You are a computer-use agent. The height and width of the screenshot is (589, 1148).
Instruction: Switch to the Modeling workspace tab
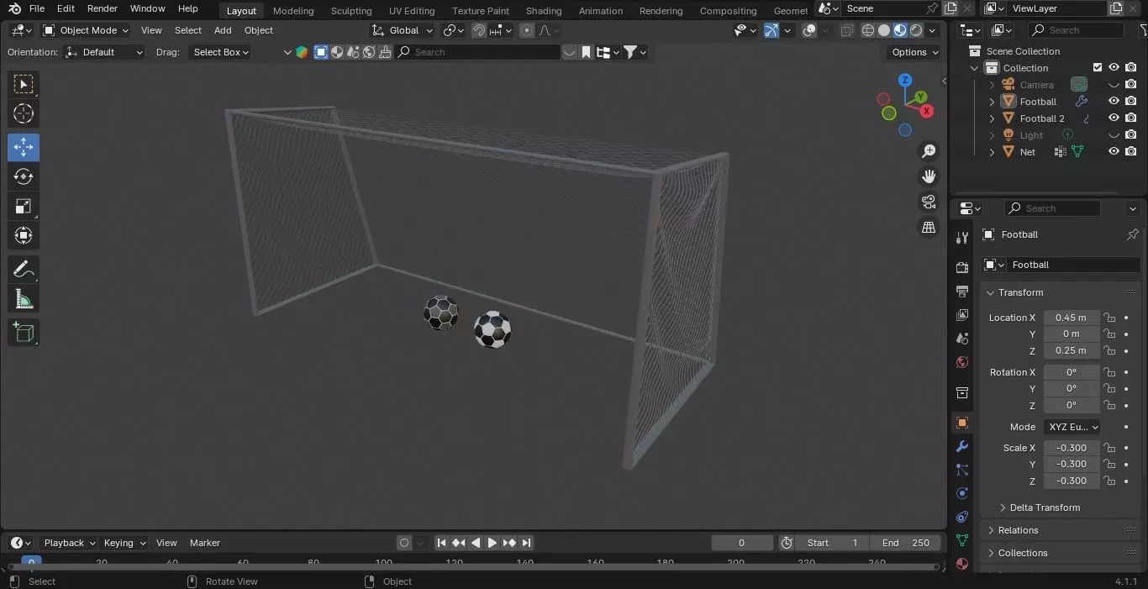point(293,11)
